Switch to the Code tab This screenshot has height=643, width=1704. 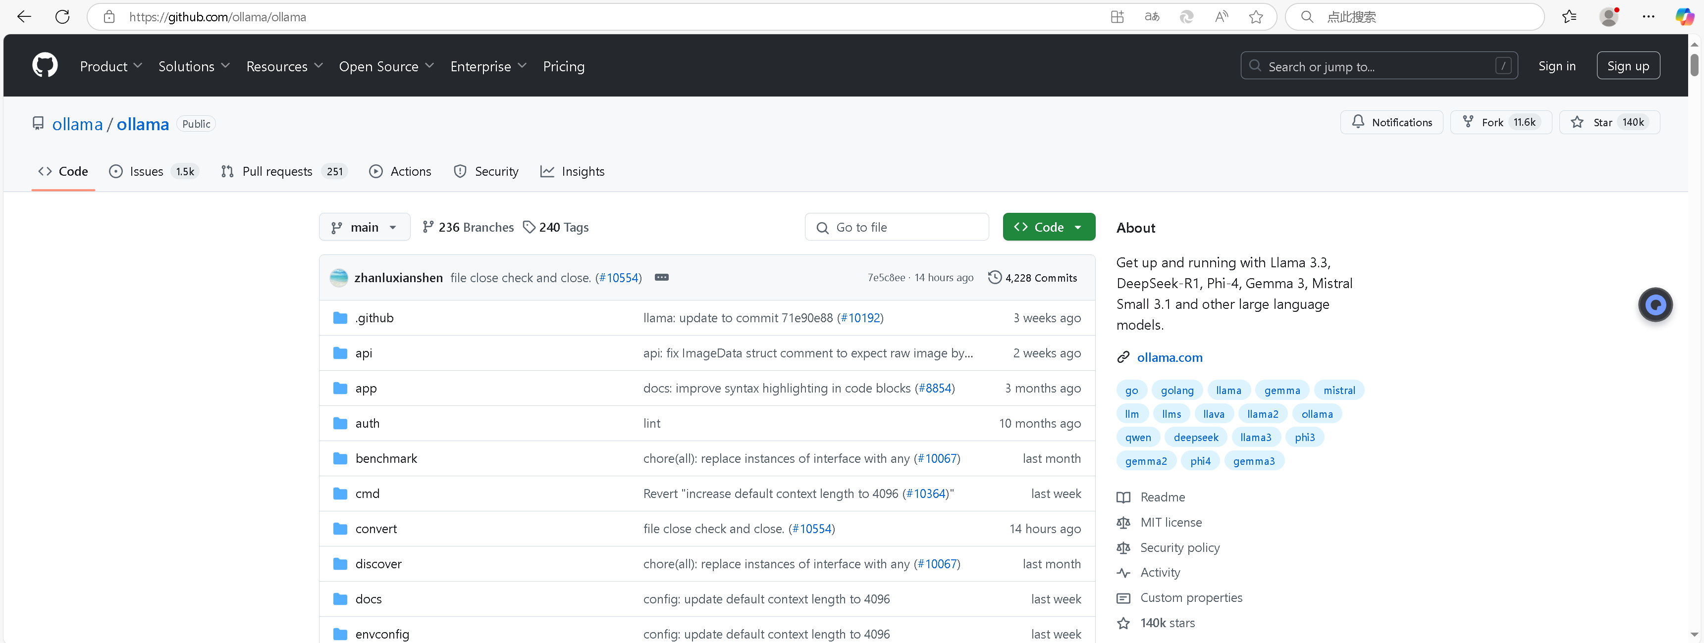tap(63, 171)
